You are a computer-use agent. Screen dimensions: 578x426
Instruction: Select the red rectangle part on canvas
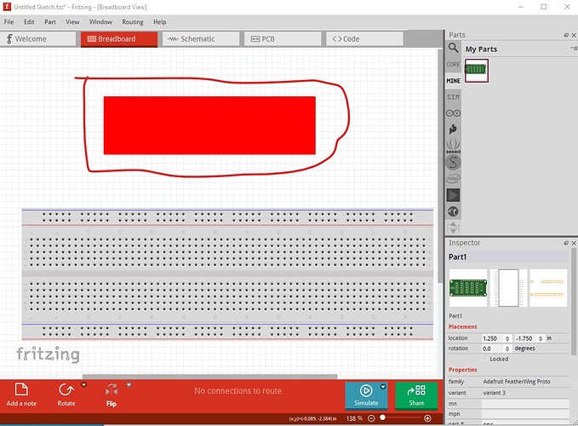[209, 125]
